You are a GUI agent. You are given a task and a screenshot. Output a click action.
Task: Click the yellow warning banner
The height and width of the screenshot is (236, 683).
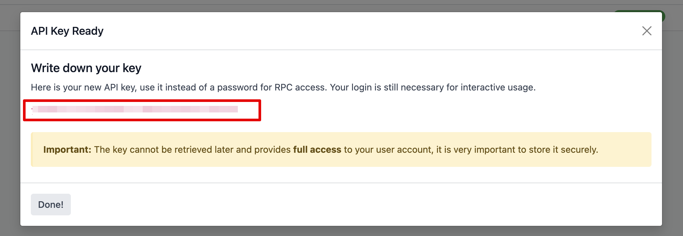[341, 161]
